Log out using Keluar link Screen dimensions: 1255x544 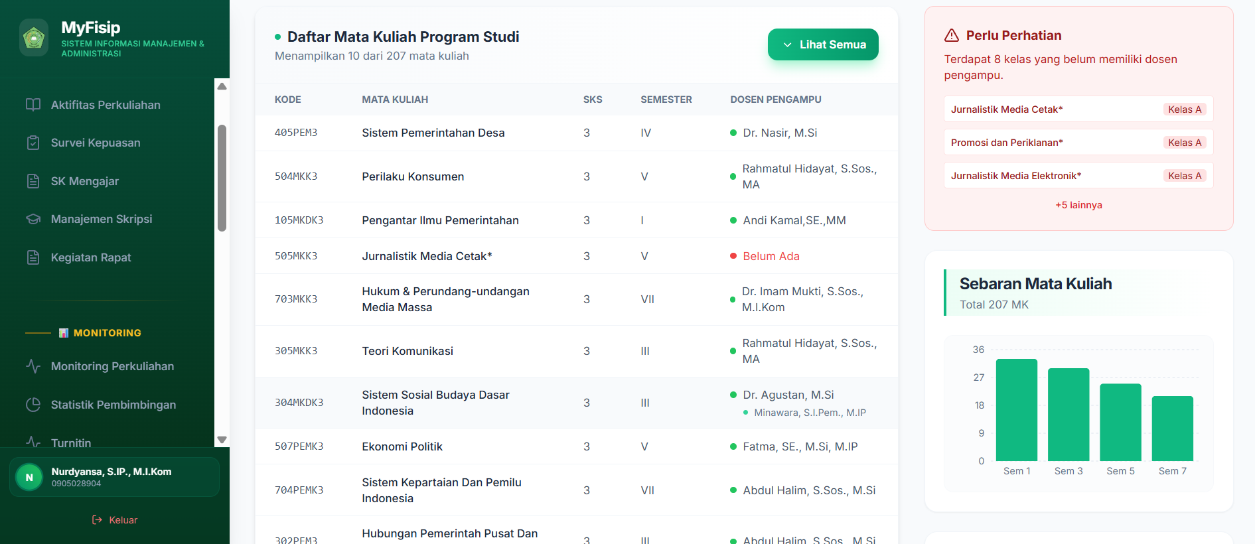pyautogui.click(x=115, y=520)
